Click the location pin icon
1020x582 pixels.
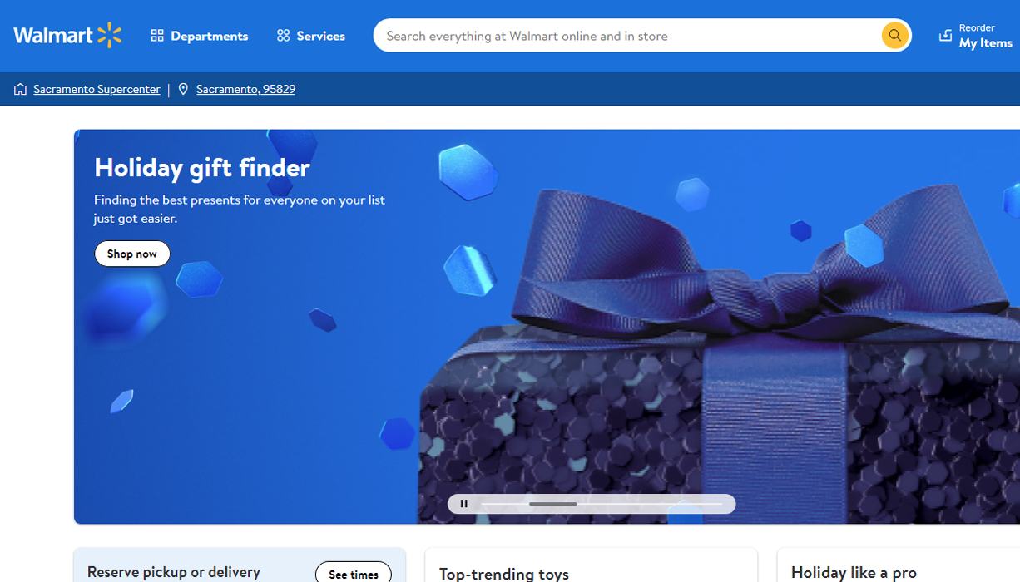183,89
